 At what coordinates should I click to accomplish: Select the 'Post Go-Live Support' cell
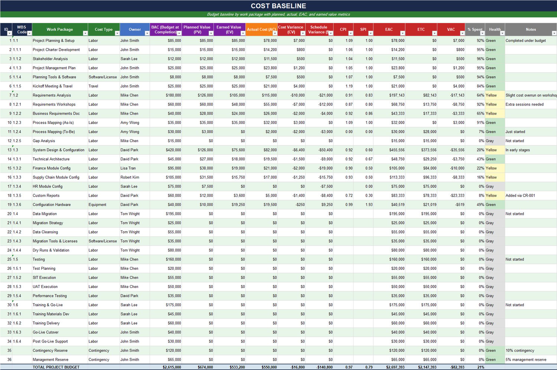60,341
